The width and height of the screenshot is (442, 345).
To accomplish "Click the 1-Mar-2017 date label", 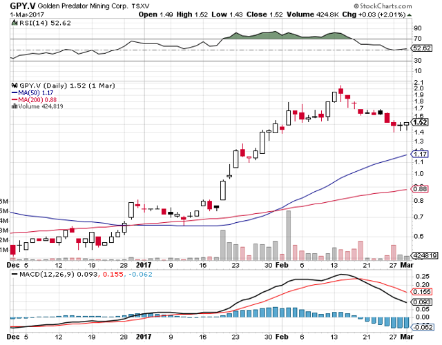I will (x=27, y=14).
